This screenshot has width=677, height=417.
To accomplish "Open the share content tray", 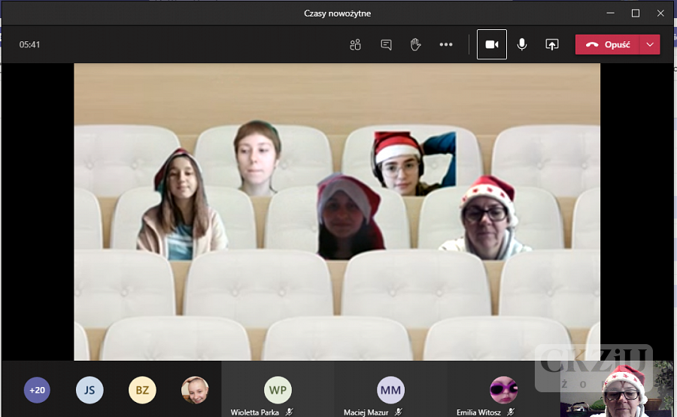I will (x=551, y=44).
